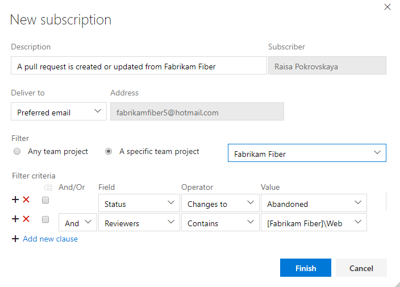Delete the Status filter clause

pyautogui.click(x=26, y=199)
